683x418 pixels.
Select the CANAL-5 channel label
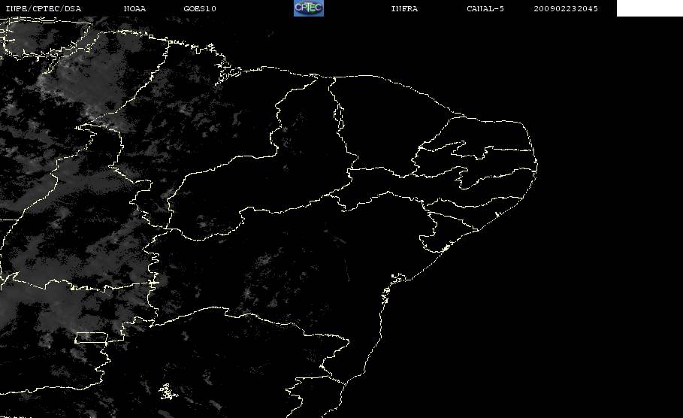[x=485, y=8]
